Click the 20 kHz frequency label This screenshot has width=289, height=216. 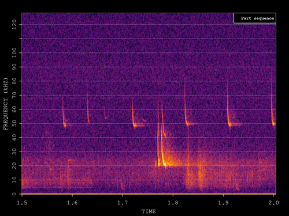pos(14,166)
